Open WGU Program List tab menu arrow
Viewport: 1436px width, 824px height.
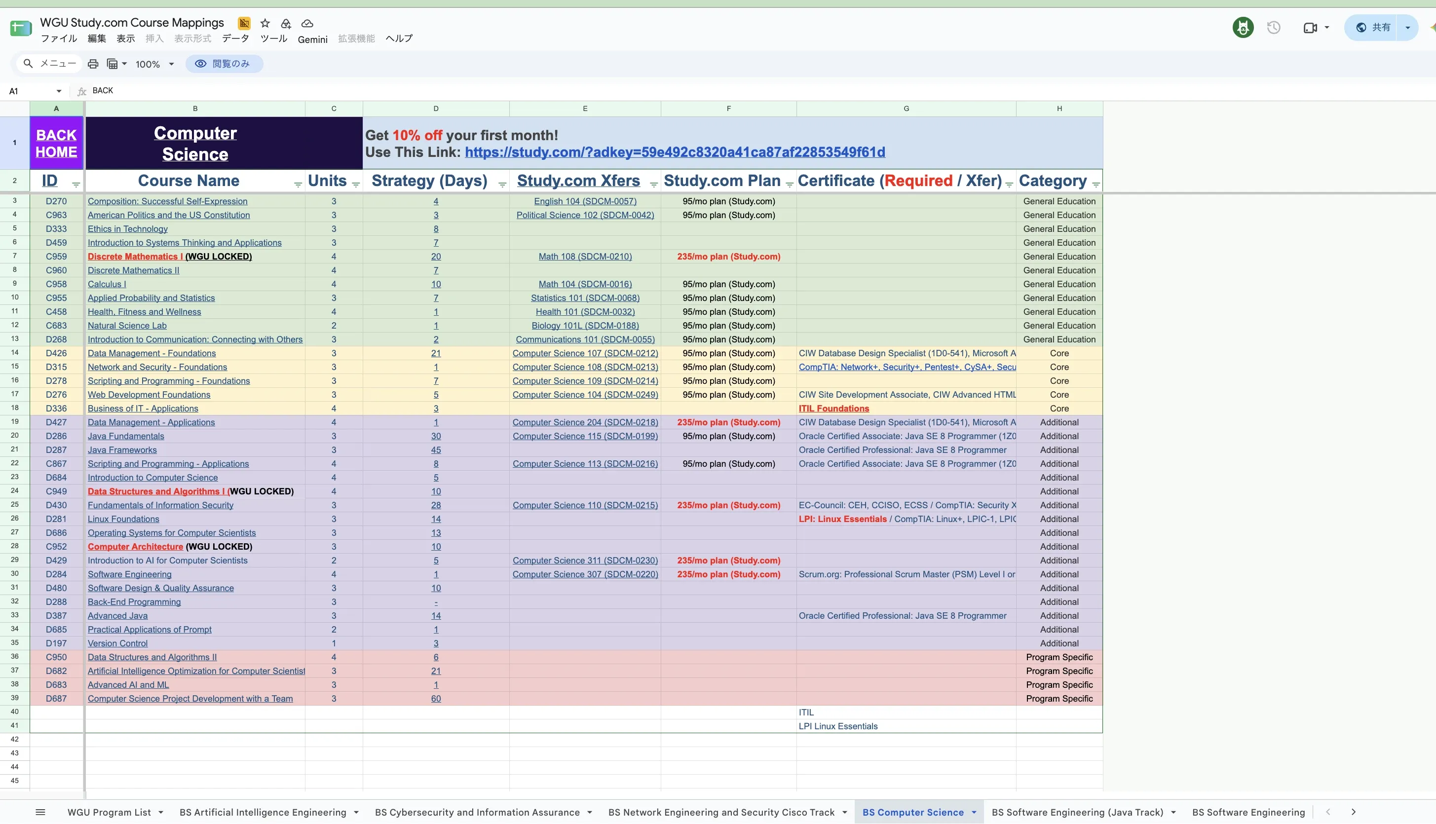pyautogui.click(x=161, y=812)
